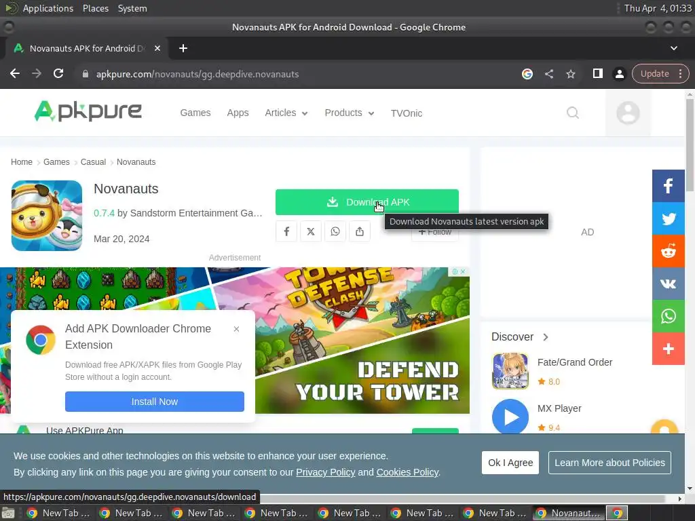Expand the Articles dropdown menu
This screenshot has width=695, height=521.
pyautogui.click(x=286, y=113)
